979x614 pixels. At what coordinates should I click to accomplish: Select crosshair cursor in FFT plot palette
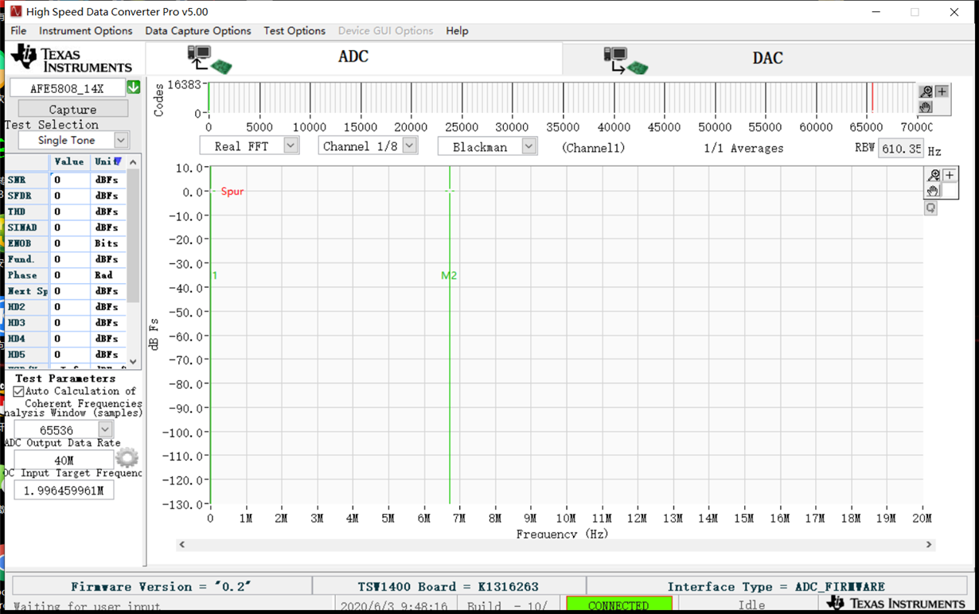(950, 175)
